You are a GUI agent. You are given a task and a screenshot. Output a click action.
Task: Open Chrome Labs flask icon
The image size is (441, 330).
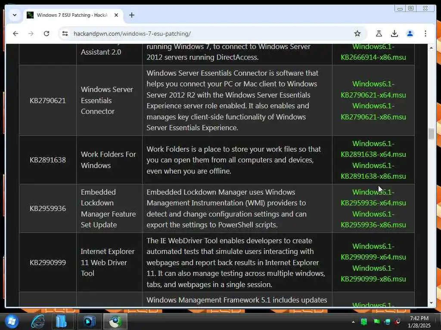[379, 34]
